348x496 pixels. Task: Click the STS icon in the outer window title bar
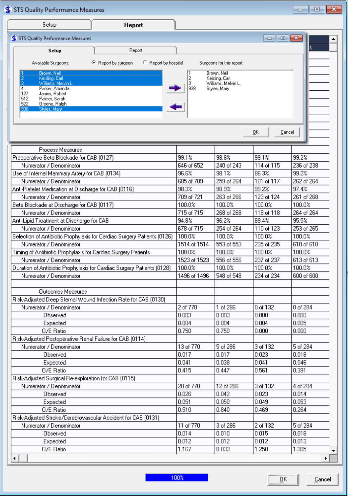click(8, 10)
